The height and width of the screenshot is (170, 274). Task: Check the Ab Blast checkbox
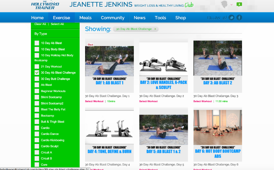tap(37, 85)
